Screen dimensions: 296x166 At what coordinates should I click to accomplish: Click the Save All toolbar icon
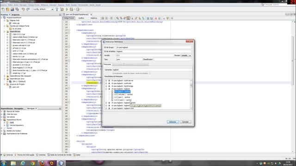click(x=17, y=9)
